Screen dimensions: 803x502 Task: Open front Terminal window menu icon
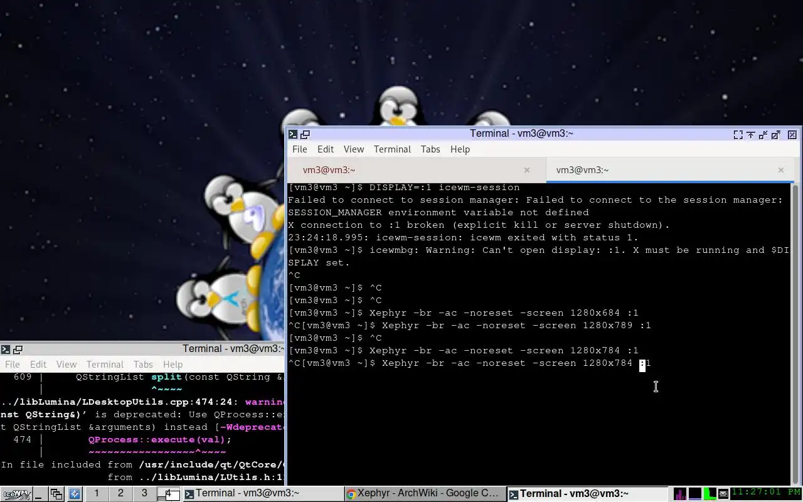click(292, 134)
